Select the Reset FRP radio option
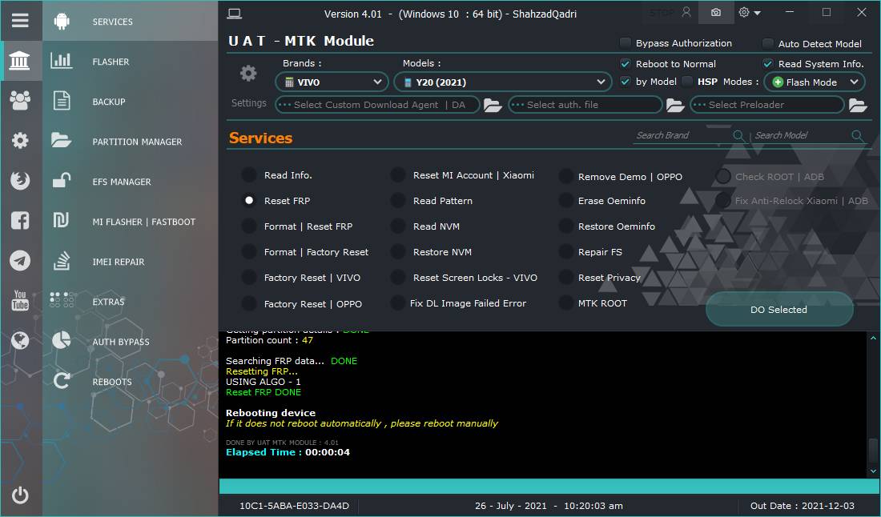881x517 pixels. 249,200
